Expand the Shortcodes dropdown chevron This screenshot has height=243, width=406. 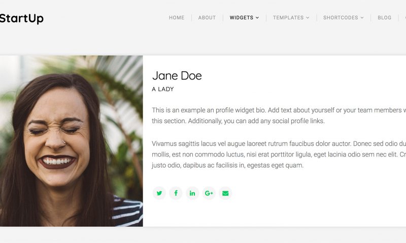(362, 18)
